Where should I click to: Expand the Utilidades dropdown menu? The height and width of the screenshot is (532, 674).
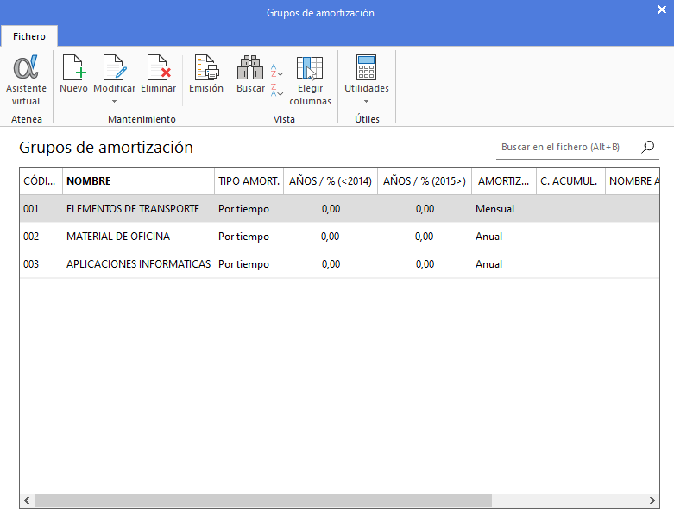tap(367, 101)
